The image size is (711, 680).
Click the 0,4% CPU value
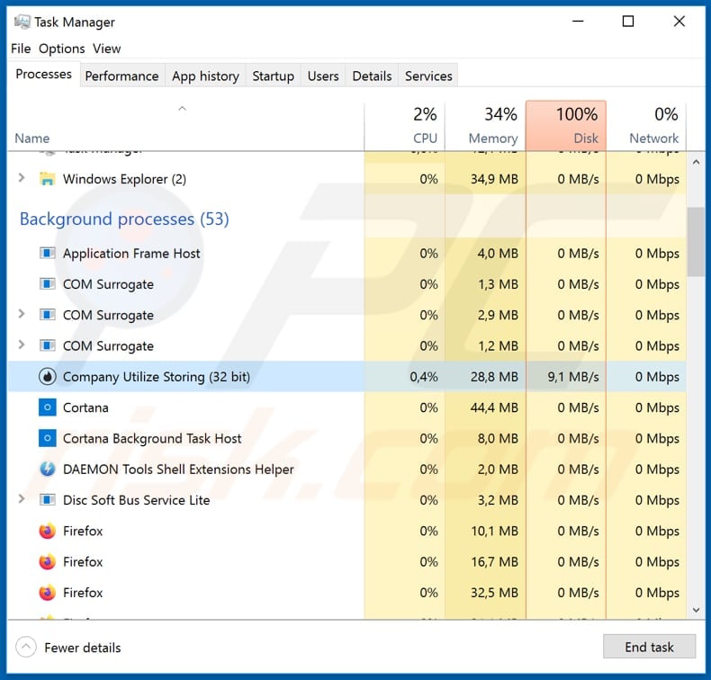[x=424, y=377]
